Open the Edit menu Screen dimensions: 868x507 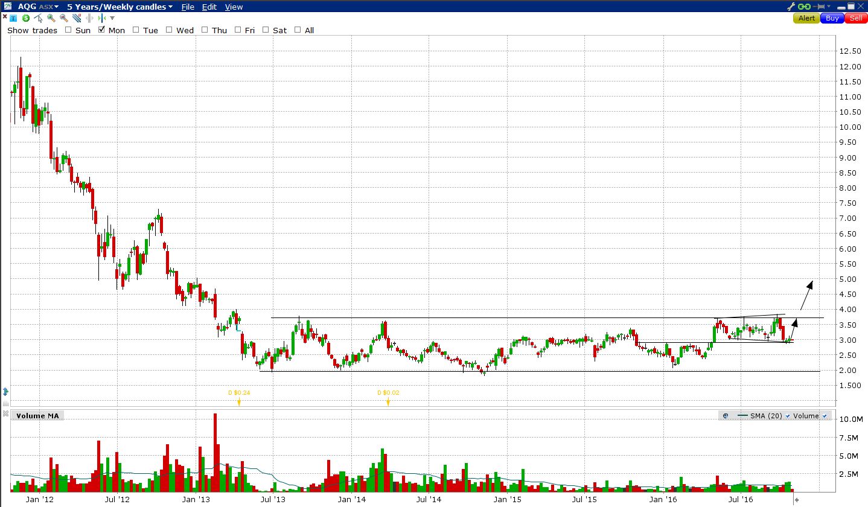tap(209, 7)
